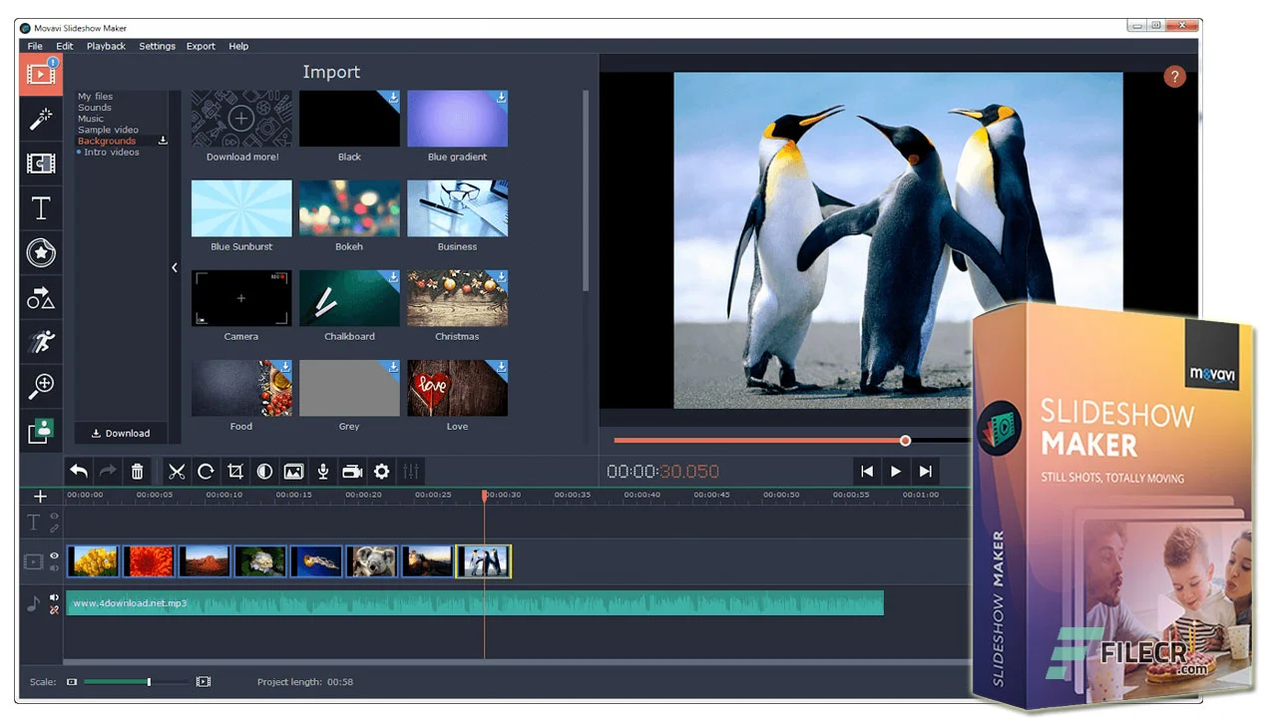Open Clip Properties gear icon
The width and height of the screenshot is (1277, 718).
click(x=381, y=472)
